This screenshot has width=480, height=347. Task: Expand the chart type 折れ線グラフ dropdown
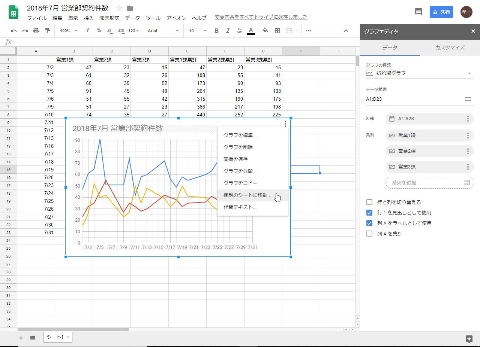tap(420, 73)
